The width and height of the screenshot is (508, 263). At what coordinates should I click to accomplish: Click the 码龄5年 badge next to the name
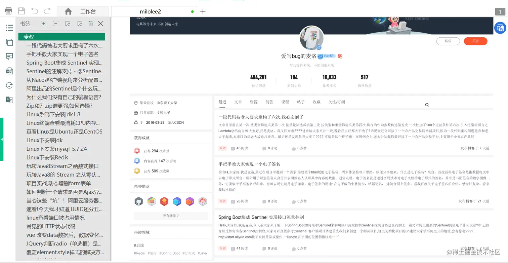(327, 56)
